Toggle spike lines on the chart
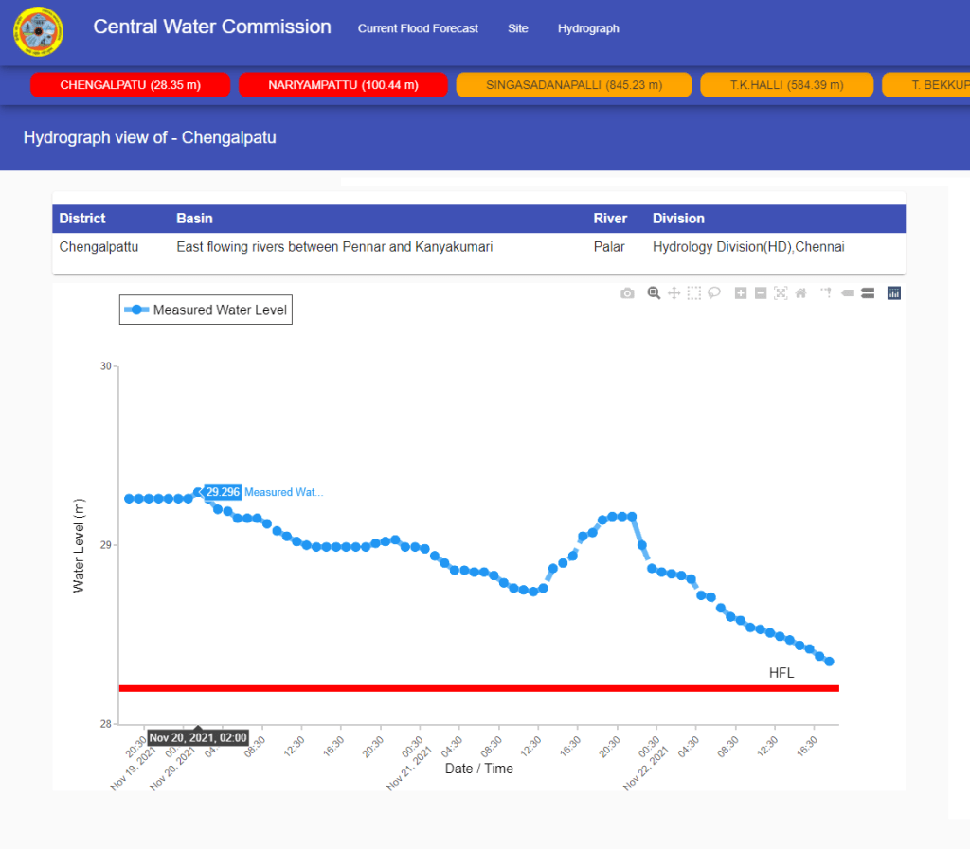 [826, 293]
